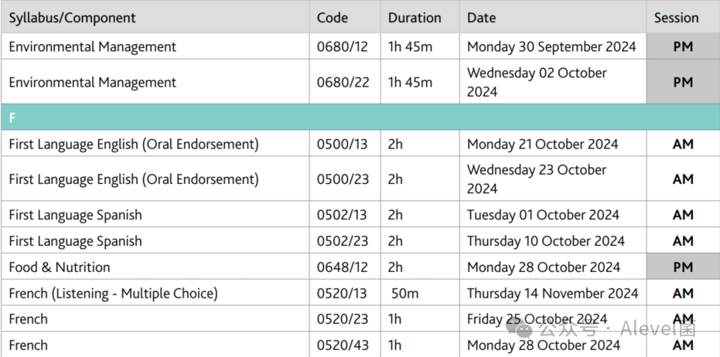Select French code 0520/43

point(343,345)
